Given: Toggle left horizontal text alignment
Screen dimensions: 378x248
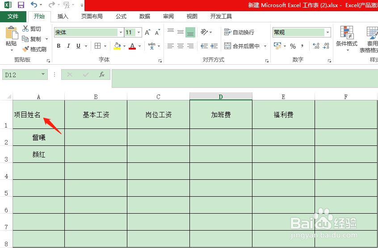Looking at the screenshot, I should pos(171,46).
